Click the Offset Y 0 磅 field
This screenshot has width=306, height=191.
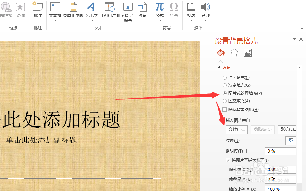click(280, 179)
